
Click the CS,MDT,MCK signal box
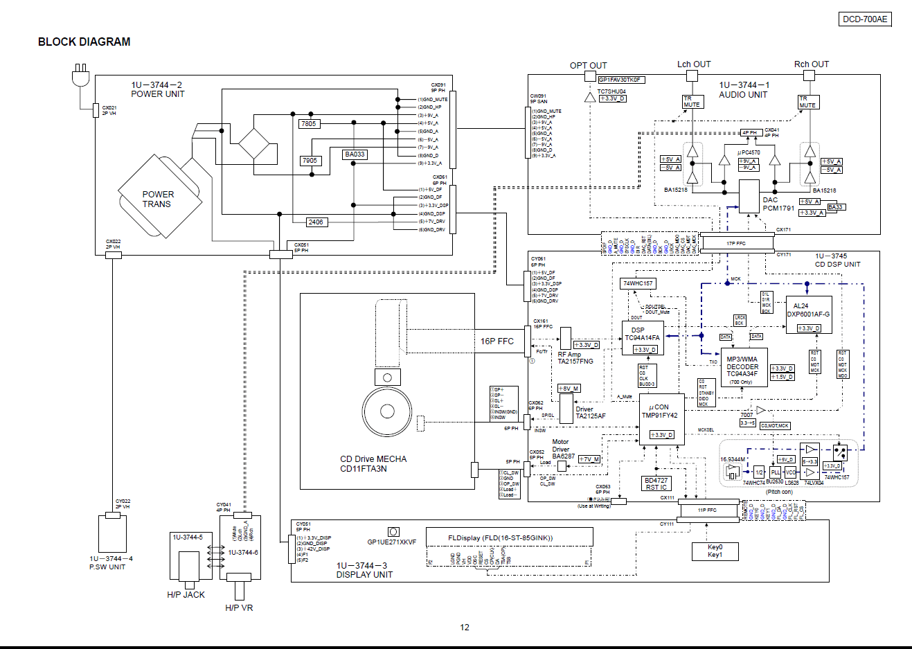(x=775, y=425)
